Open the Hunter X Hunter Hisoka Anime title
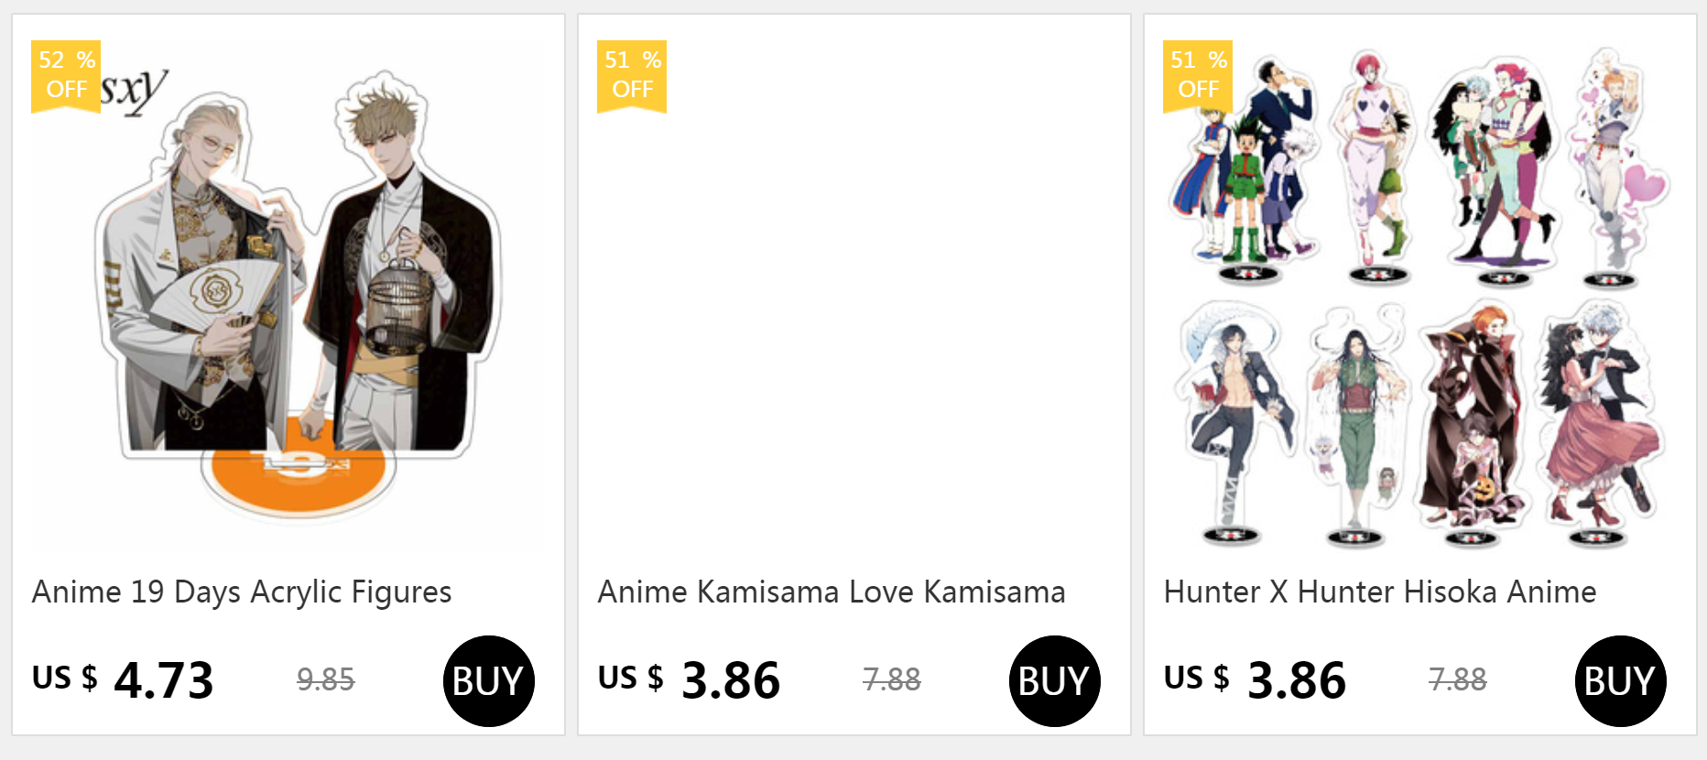 pyautogui.click(x=1379, y=592)
